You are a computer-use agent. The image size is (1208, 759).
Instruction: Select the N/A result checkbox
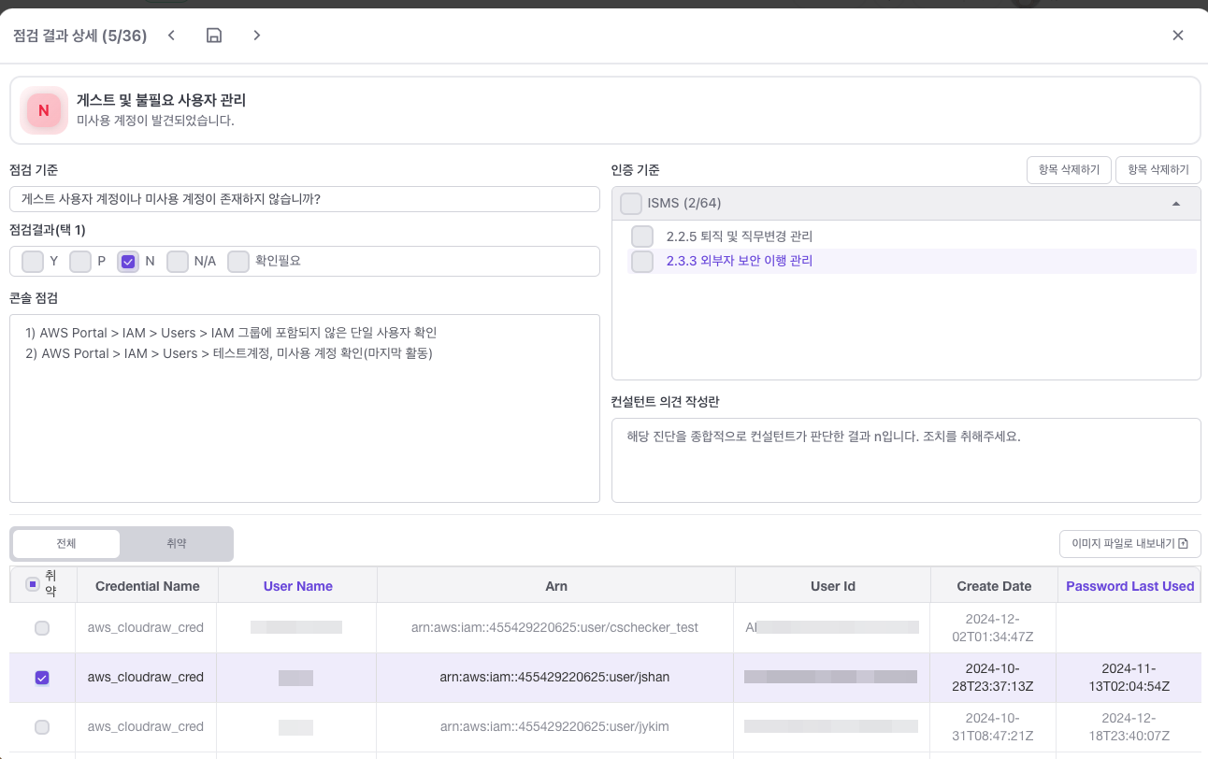[178, 262]
